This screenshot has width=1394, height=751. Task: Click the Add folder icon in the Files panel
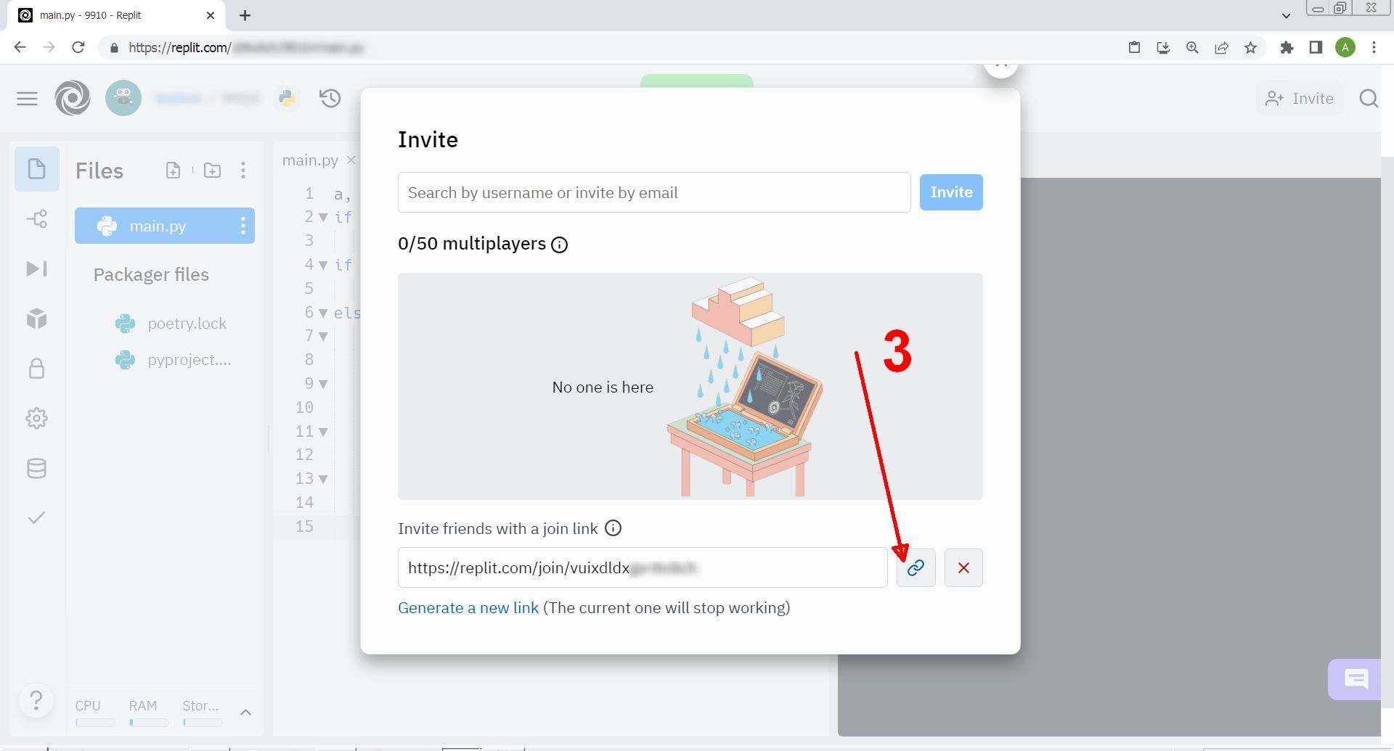coord(212,171)
